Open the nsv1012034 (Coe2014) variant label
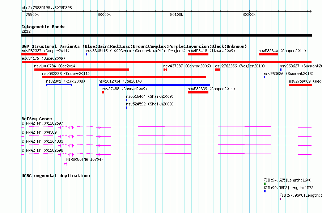This screenshot has width=322, height=213. (120, 81)
